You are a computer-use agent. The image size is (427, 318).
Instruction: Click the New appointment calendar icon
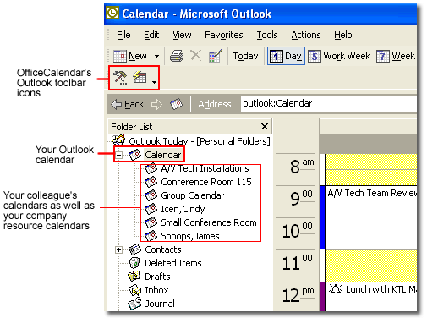tap(120, 56)
